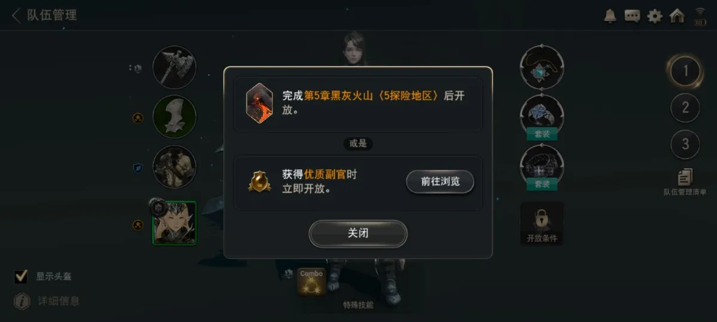
Task: Tap the Combo special skill icon
Action: click(311, 282)
